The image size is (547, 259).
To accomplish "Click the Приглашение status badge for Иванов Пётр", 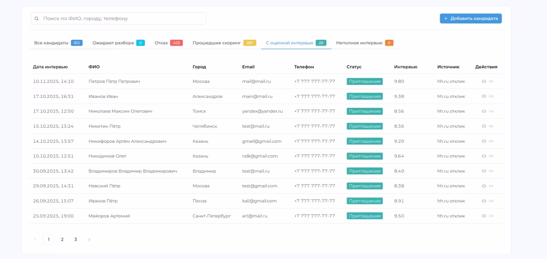I will 365,201.
